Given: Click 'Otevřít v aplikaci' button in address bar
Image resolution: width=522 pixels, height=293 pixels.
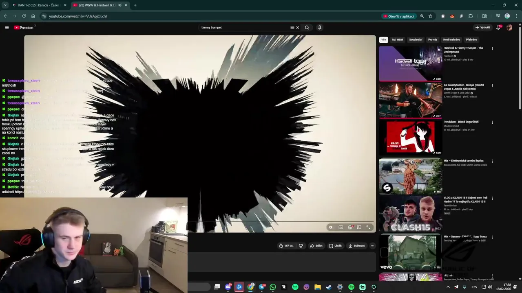Looking at the screenshot, I should click(x=398, y=16).
